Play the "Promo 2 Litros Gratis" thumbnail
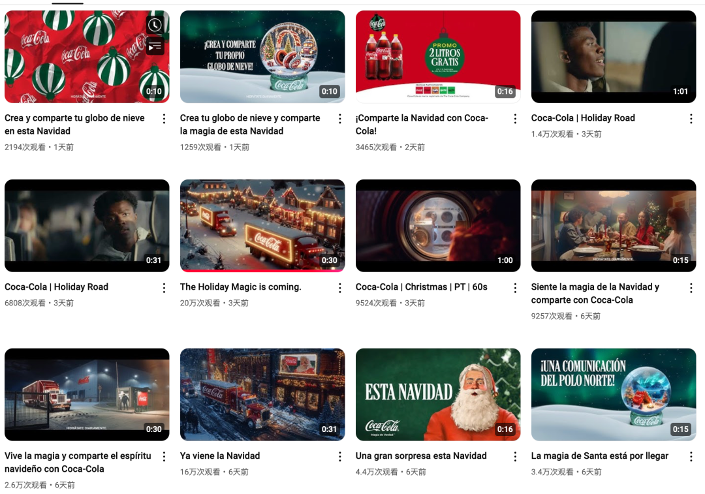Screen dimensions: 705x494 (x=438, y=57)
